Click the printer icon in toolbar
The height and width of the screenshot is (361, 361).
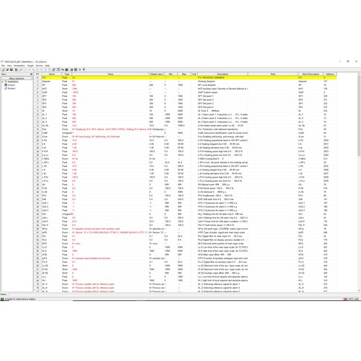(x=71, y=69)
